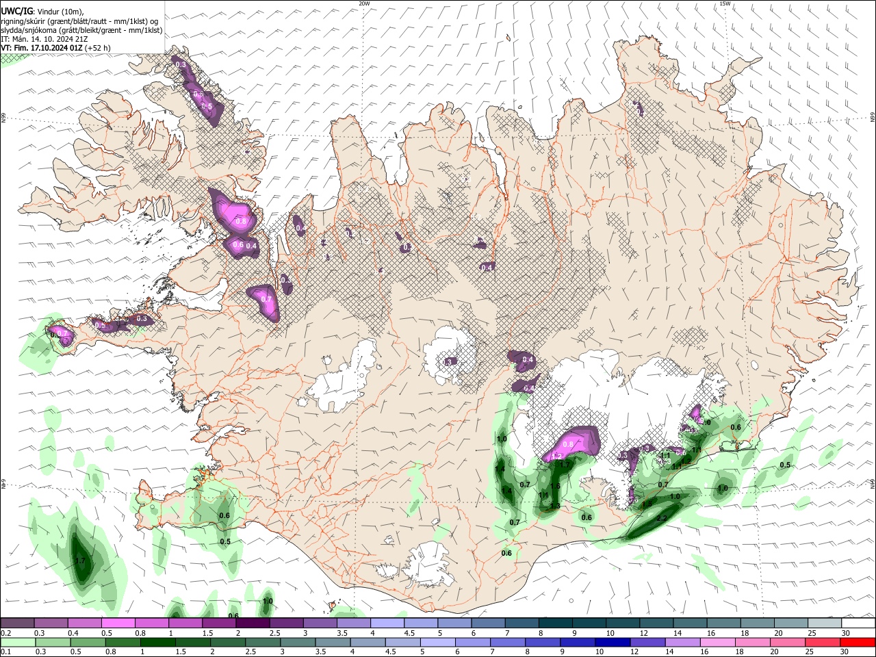Choose the green 0.8 swatch, bottom legend row
The image size is (876, 657).
tap(123, 642)
